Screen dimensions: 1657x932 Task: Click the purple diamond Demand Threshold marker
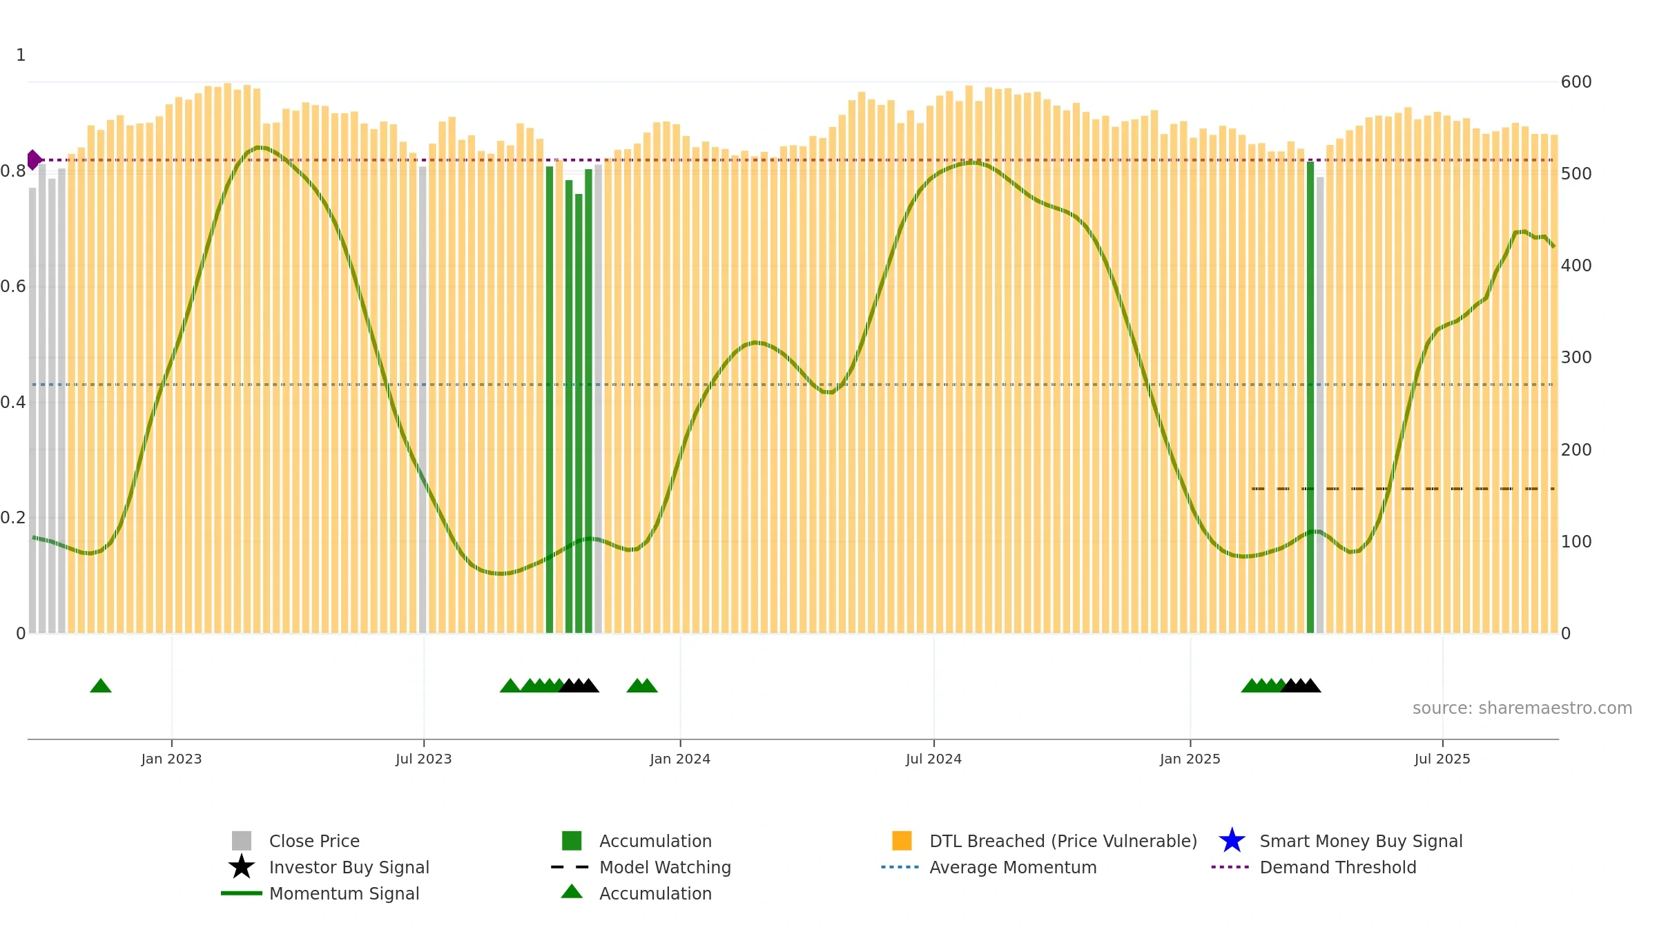[33, 160]
